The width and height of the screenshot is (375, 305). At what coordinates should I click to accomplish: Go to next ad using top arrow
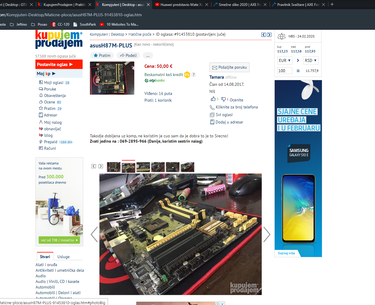click(x=269, y=35)
